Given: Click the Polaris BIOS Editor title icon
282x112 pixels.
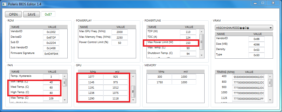Looking at the screenshot, I should tap(4, 4).
